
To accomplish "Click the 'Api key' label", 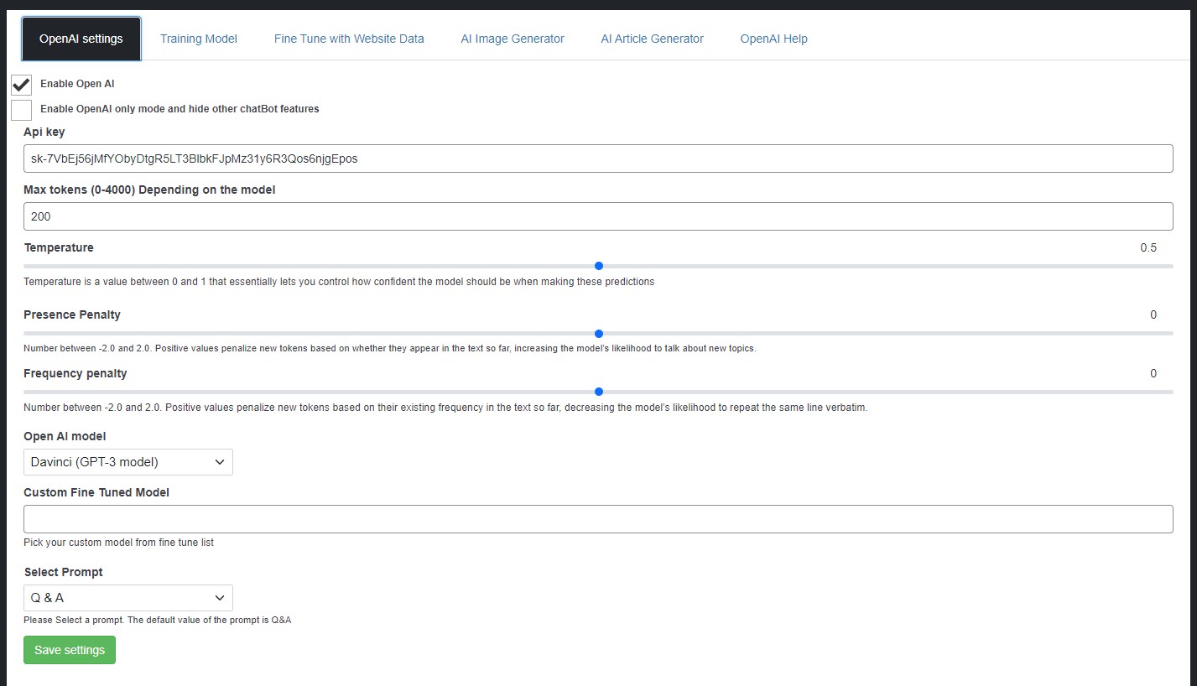I will tap(44, 132).
